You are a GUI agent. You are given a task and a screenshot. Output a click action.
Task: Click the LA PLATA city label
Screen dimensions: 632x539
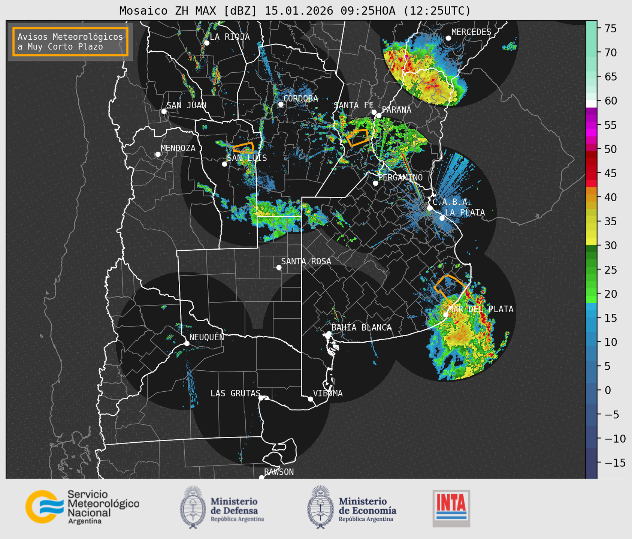coord(465,213)
